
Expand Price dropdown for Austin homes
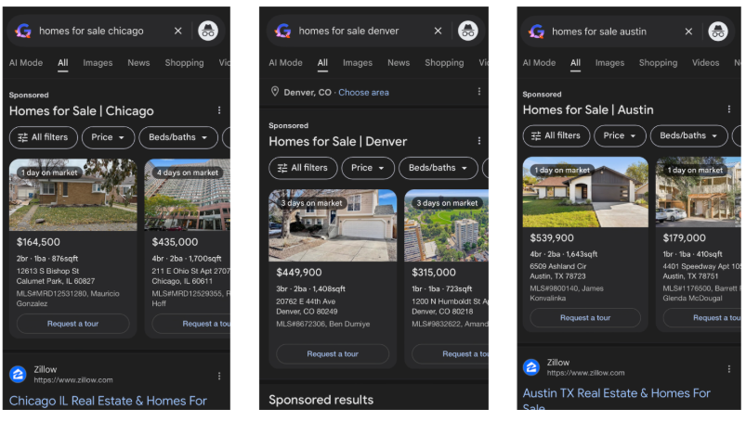[620, 136]
